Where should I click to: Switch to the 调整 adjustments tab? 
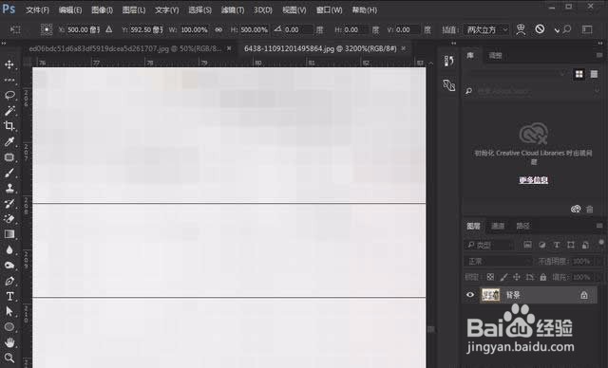(x=495, y=55)
